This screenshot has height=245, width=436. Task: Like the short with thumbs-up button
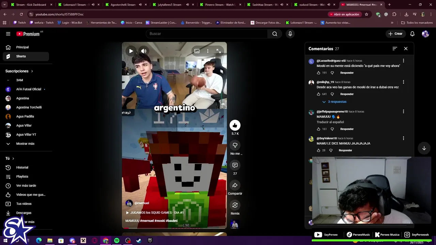click(x=235, y=125)
